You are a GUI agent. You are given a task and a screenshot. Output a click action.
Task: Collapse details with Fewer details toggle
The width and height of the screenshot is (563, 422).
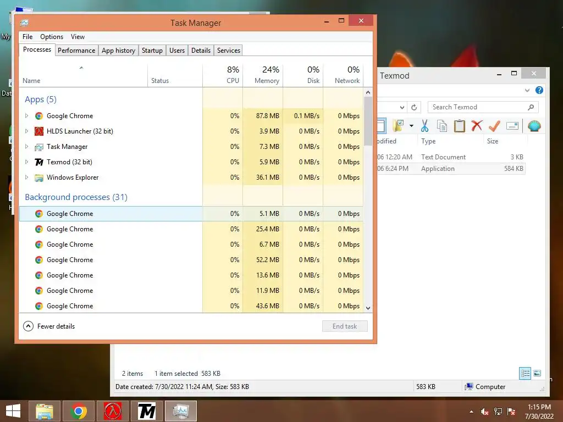49,326
